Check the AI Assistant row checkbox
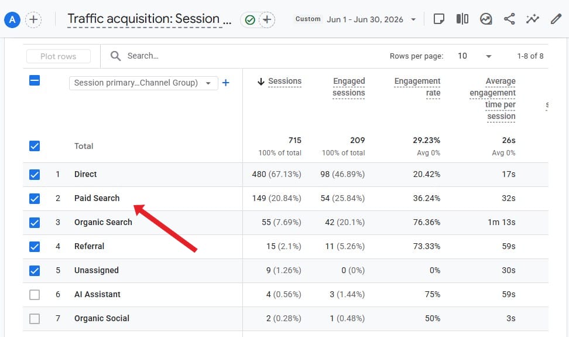 (x=35, y=295)
